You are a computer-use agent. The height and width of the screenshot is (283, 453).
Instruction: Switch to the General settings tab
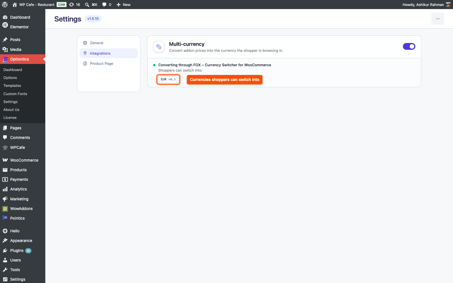[x=109, y=43]
